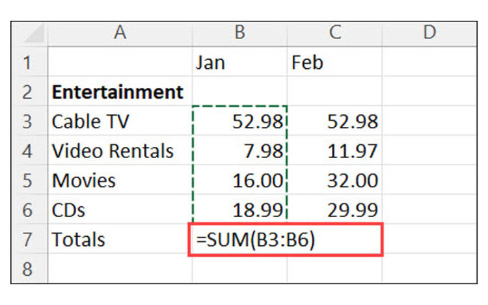488x305 pixels.
Task: Click the cell containing =SUM(B3:B6) formula
Action: click(x=285, y=239)
